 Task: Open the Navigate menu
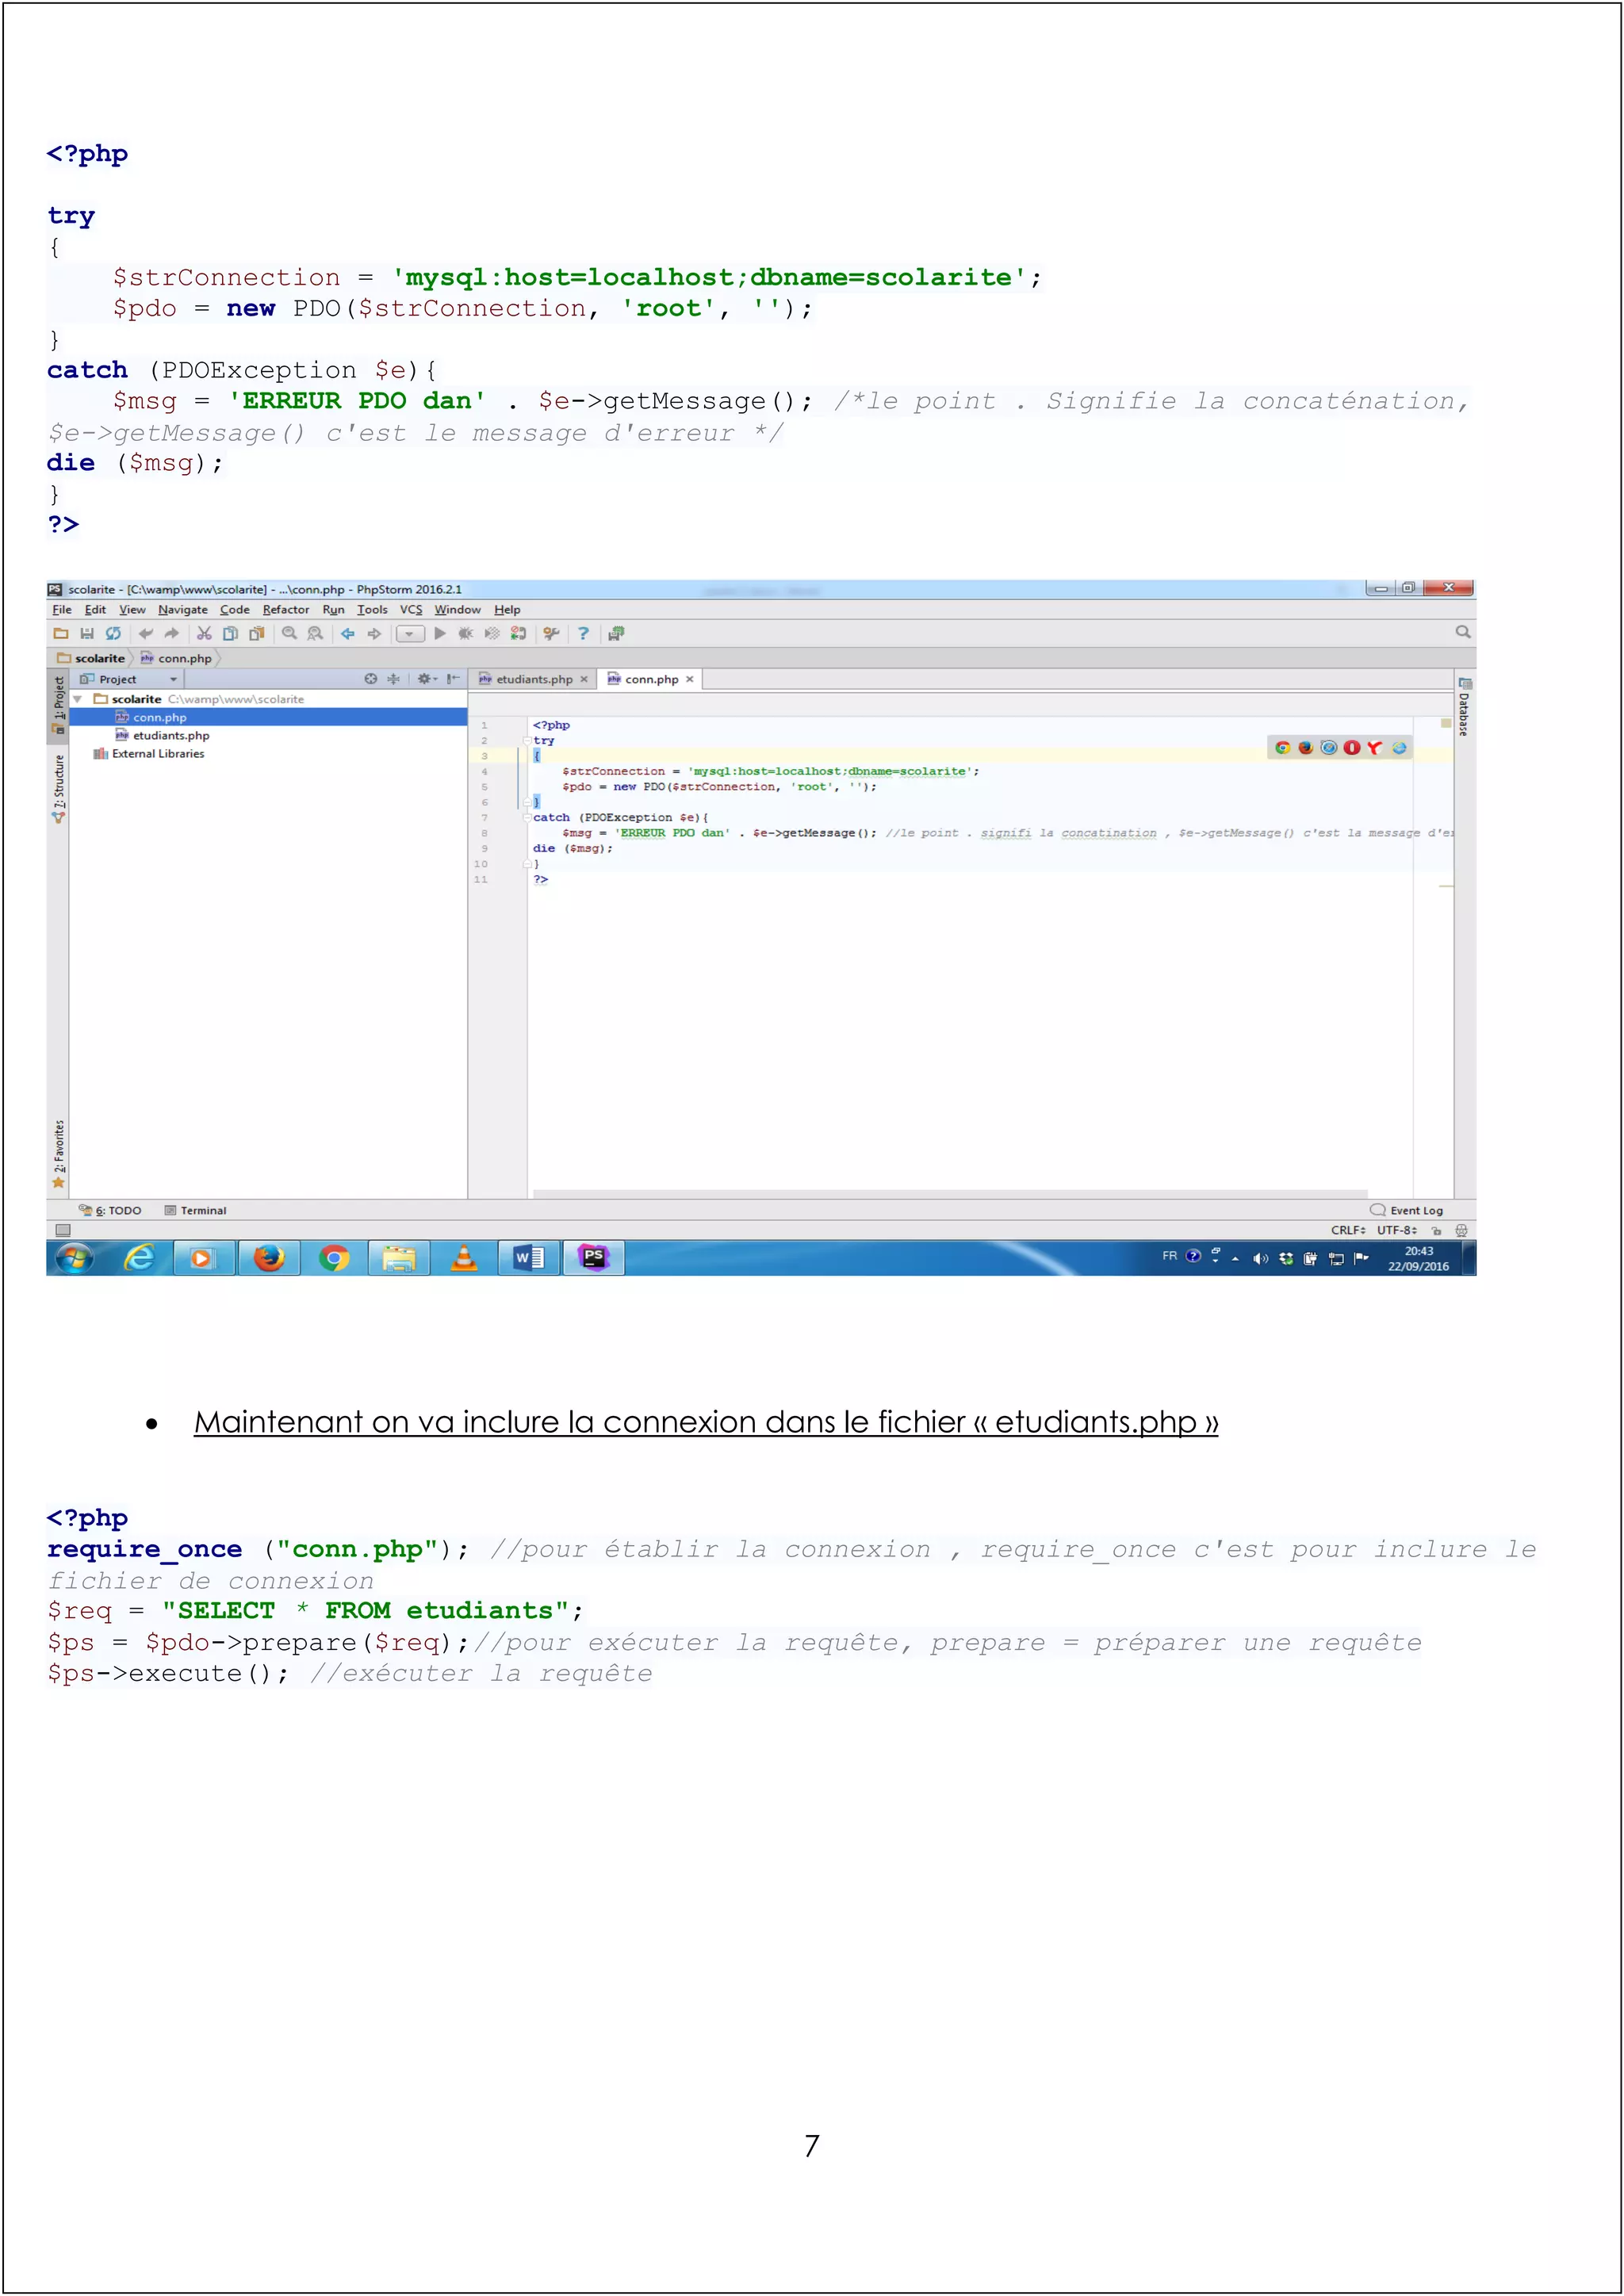click(183, 609)
